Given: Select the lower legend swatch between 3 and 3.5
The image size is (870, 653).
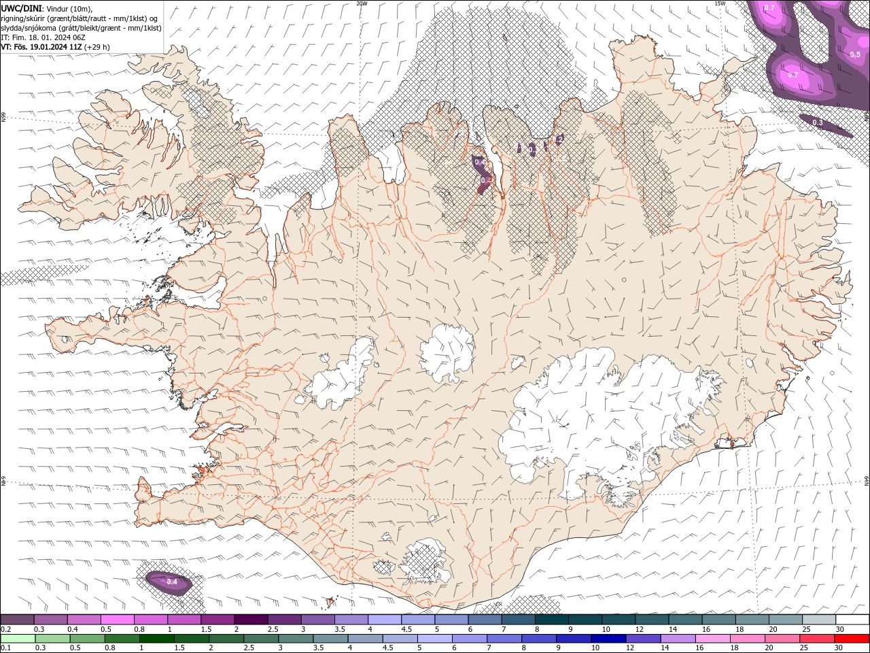Looking at the screenshot, I should [295, 639].
